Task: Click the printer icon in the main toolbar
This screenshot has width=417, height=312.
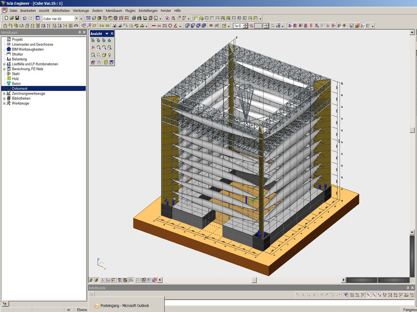Action: coord(134,18)
